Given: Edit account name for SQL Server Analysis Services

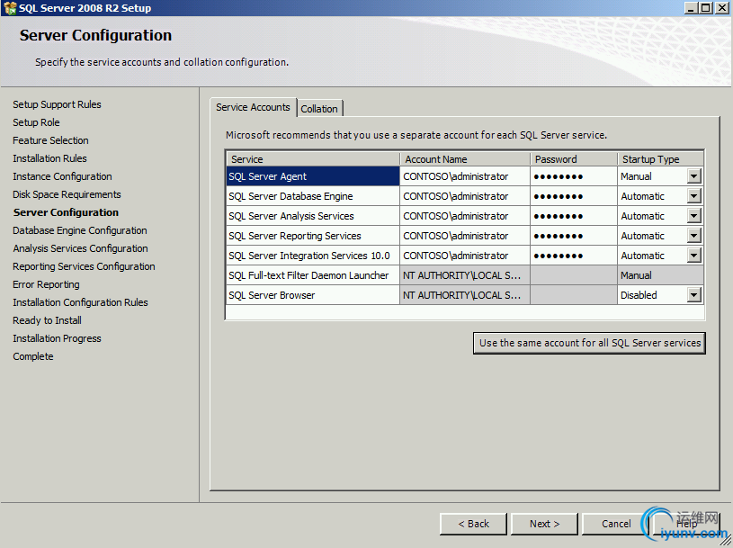Looking at the screenshot, I should [465, 216].
